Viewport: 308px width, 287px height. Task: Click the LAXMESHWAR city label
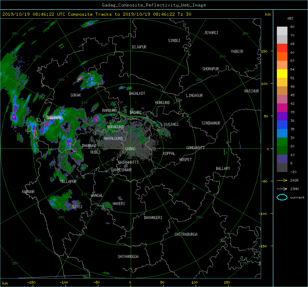point(121,170)
